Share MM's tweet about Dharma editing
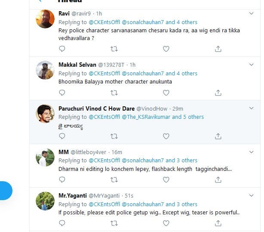The width and height of the screenshot is (264, 232). click(218, 180)
